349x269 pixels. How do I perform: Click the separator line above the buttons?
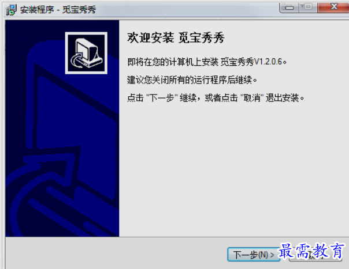coord(177,237)
